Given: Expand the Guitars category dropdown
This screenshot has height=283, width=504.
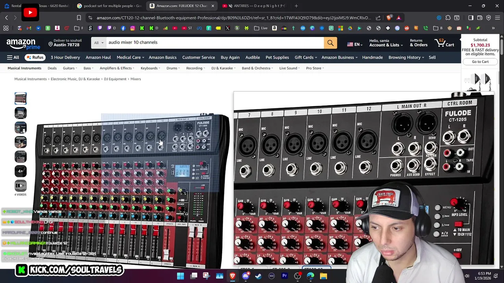Looking at the screenshot, I should click(x=70, y=68).
